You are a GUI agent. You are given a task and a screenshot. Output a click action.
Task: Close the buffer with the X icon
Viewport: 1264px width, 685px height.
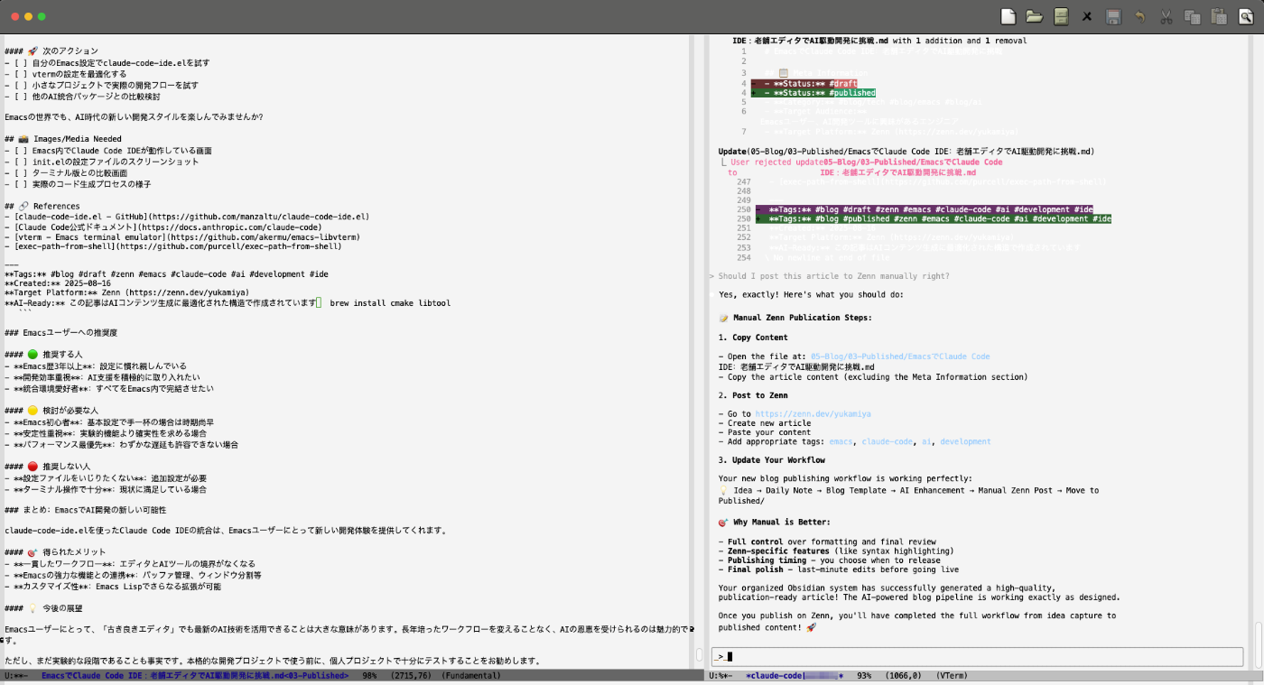coord(1087,16)
